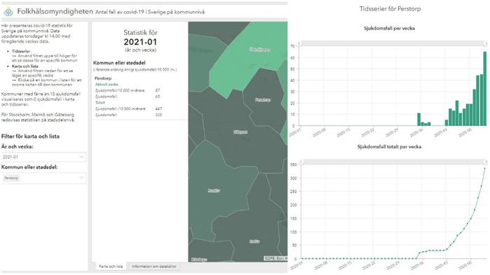Click the Tidsserier för Perstorp heading
Viewport: 490px width, 275px height.
[x=390, y=9]
